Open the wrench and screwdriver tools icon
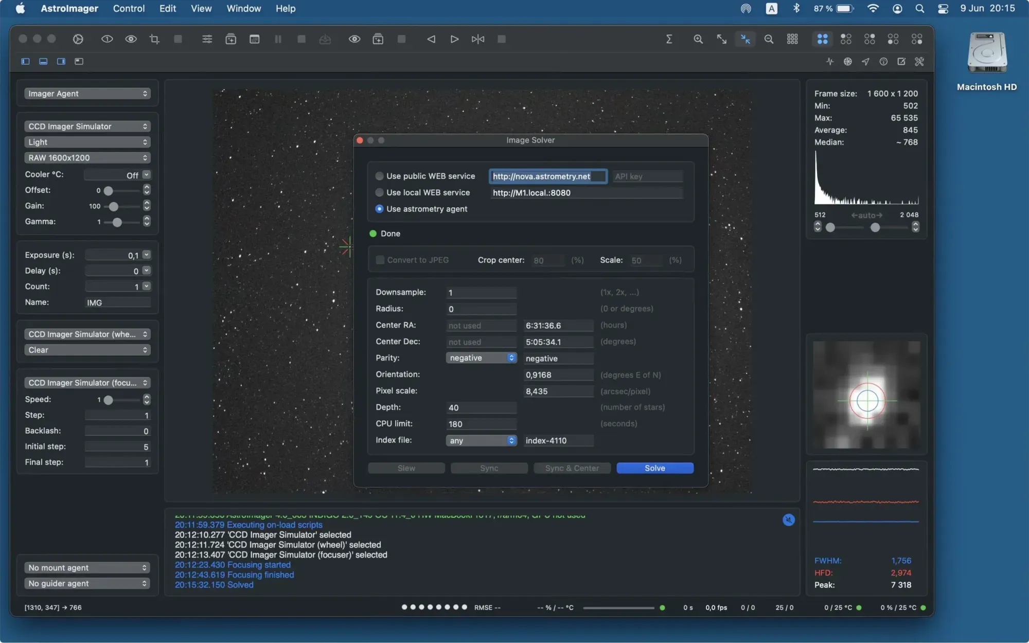 (919, 62)
